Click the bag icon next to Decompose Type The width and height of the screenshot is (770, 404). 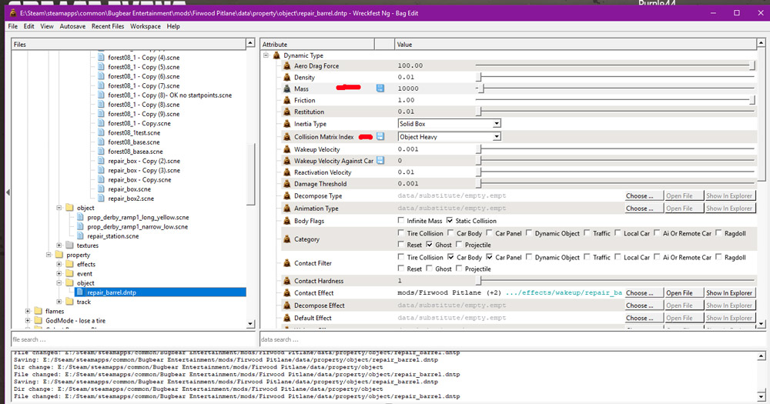[x=287, y=196]
